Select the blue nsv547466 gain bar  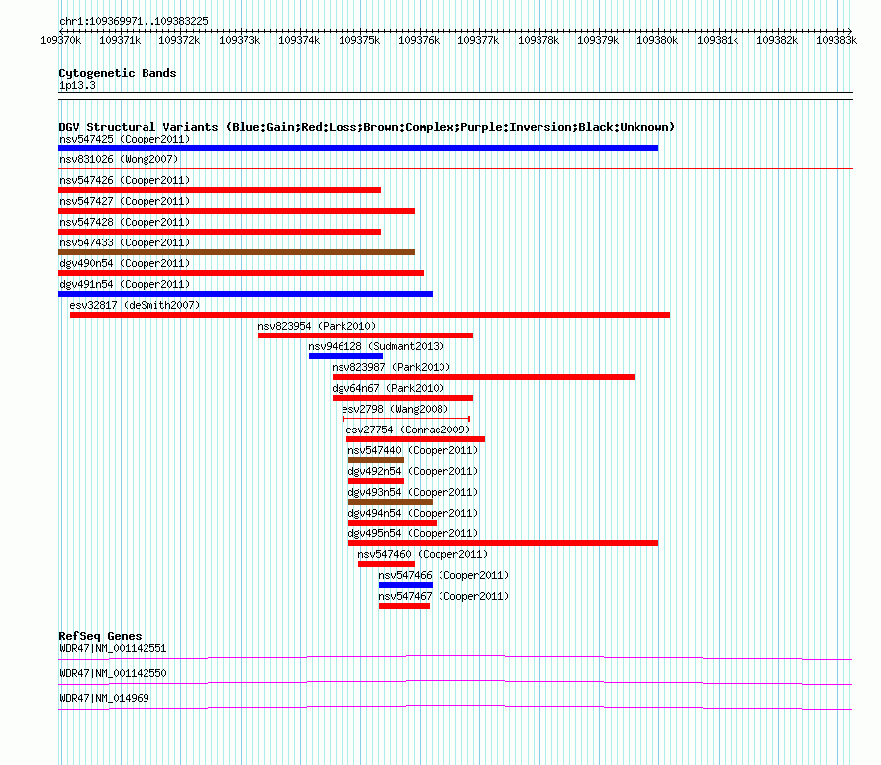[x=406, y=585]
